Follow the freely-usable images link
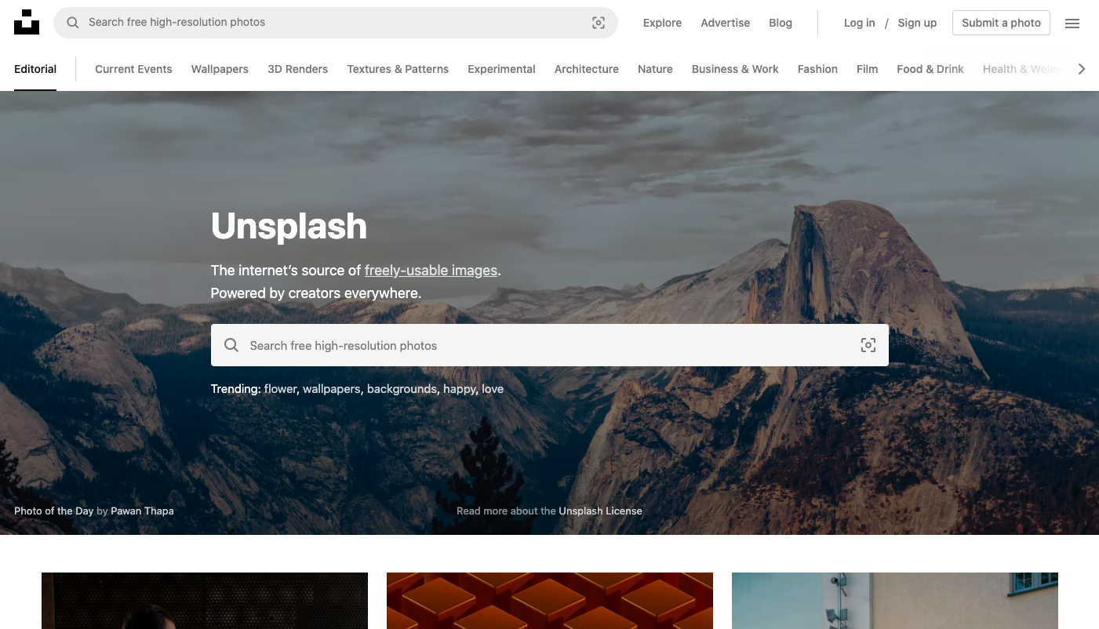Screen dimensions: 1099x629 (431, 271)
